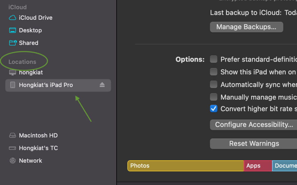Click the hongkiat computer icon
Viewport: 297px width, 185px height.
point(13,73)
